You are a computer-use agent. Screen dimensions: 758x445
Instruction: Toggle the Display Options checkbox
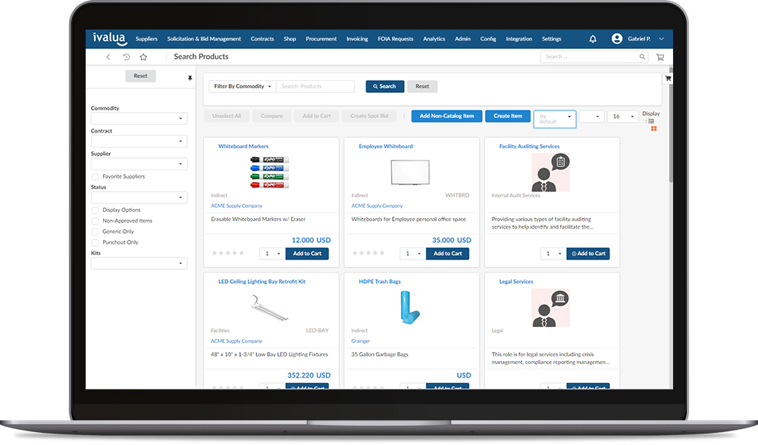[x=96, y=210]
